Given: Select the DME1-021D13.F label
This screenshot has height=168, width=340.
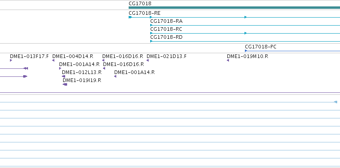Looking at the screenshot, I should pyautogui.click(x=167, y=56).
